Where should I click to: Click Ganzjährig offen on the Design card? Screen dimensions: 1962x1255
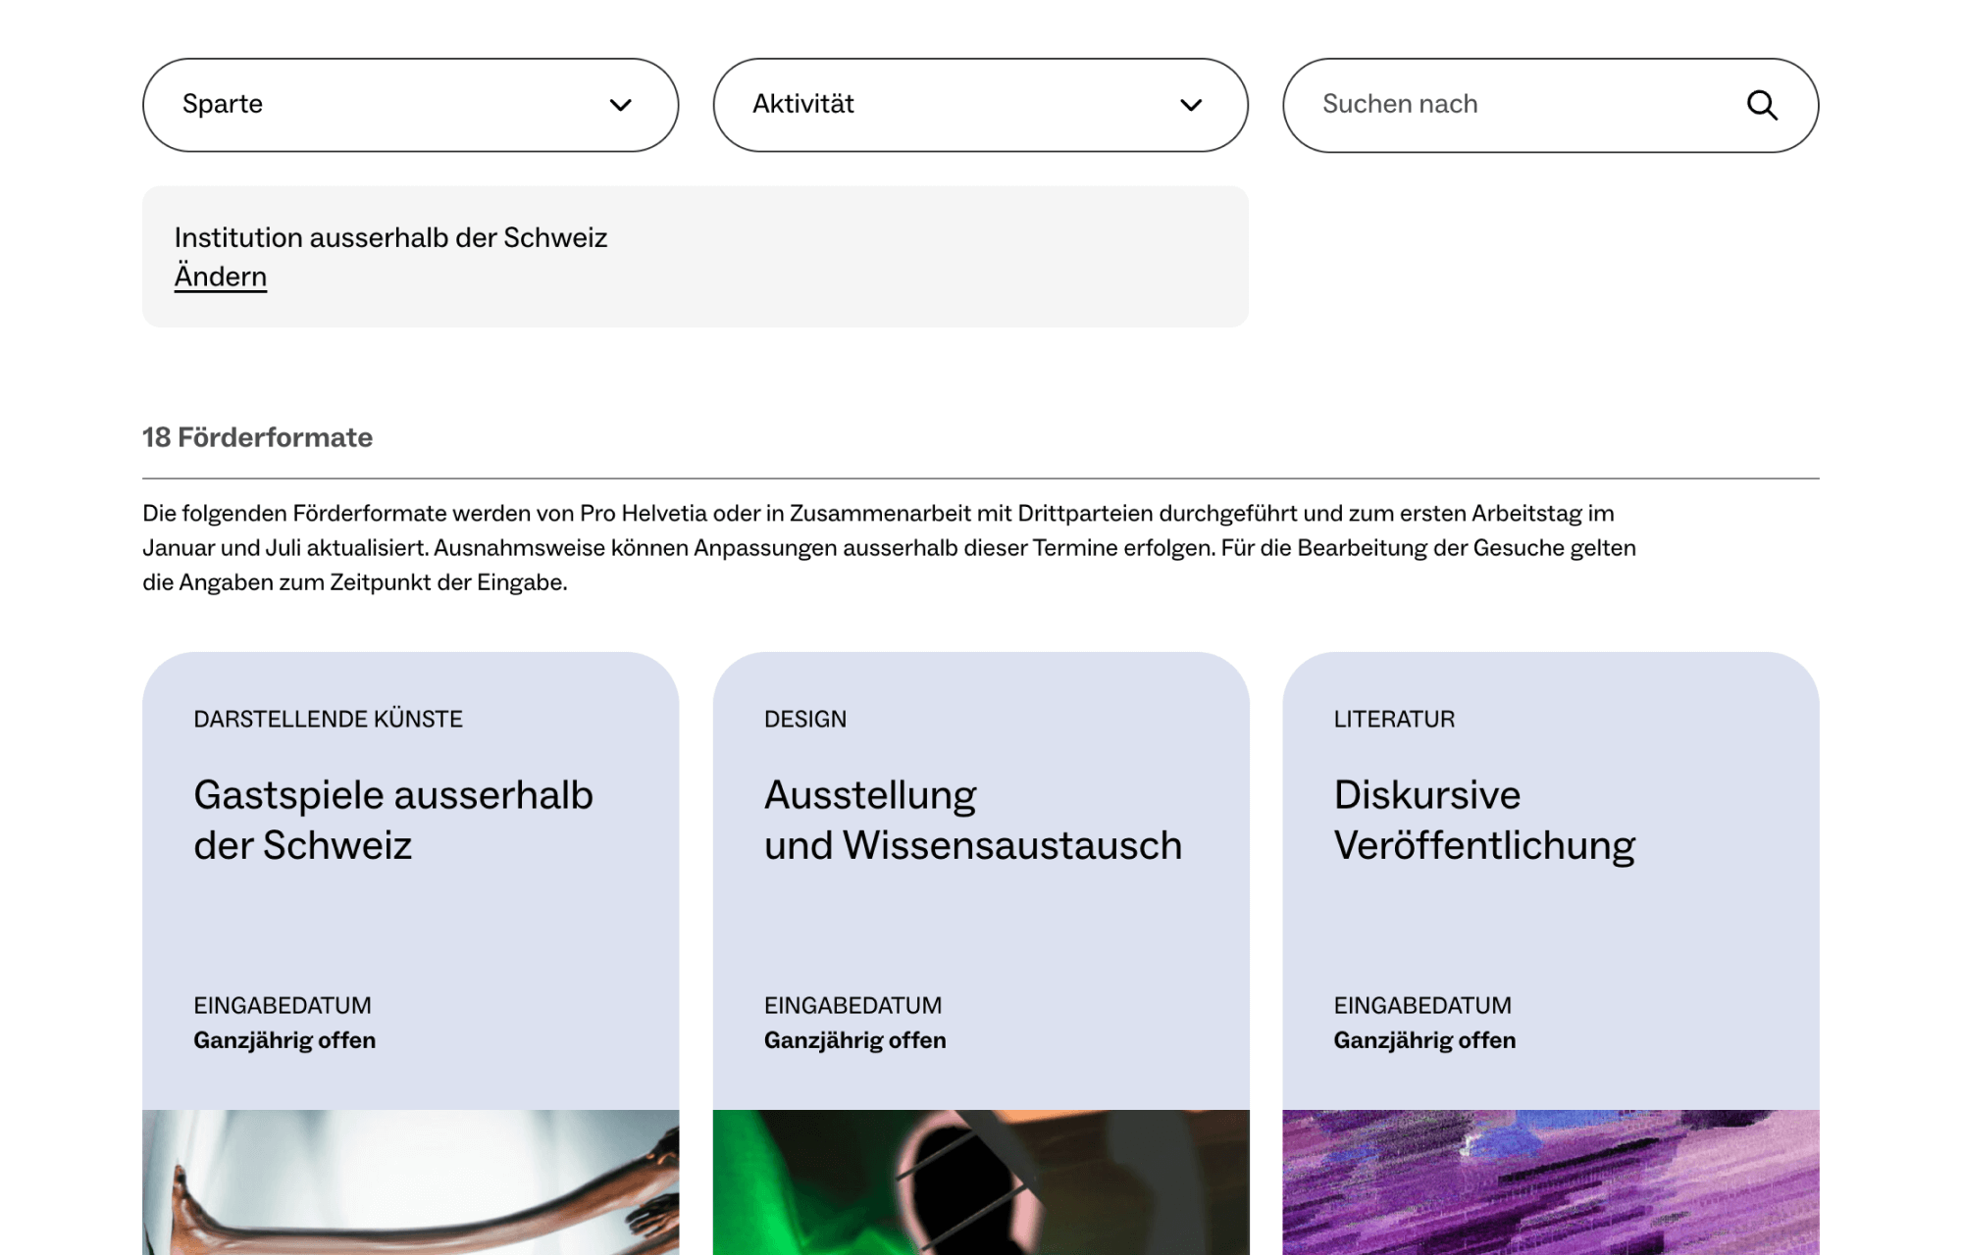click(854, 1040)
